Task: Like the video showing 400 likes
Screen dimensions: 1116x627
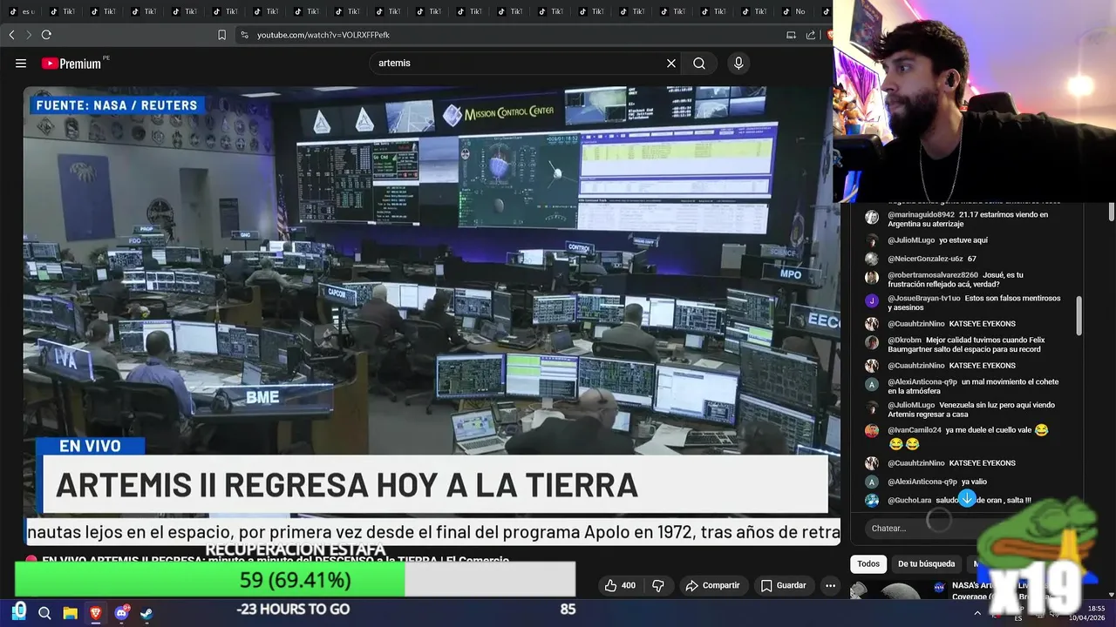Action: pyautogui.click(x=620, y=585)
